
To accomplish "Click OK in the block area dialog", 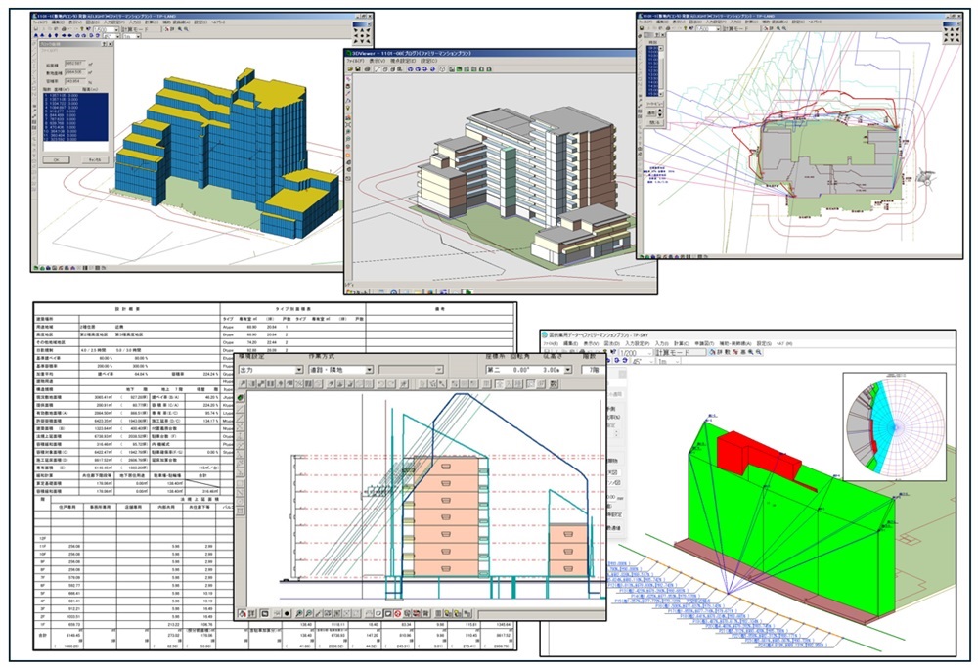I will 56,158.
